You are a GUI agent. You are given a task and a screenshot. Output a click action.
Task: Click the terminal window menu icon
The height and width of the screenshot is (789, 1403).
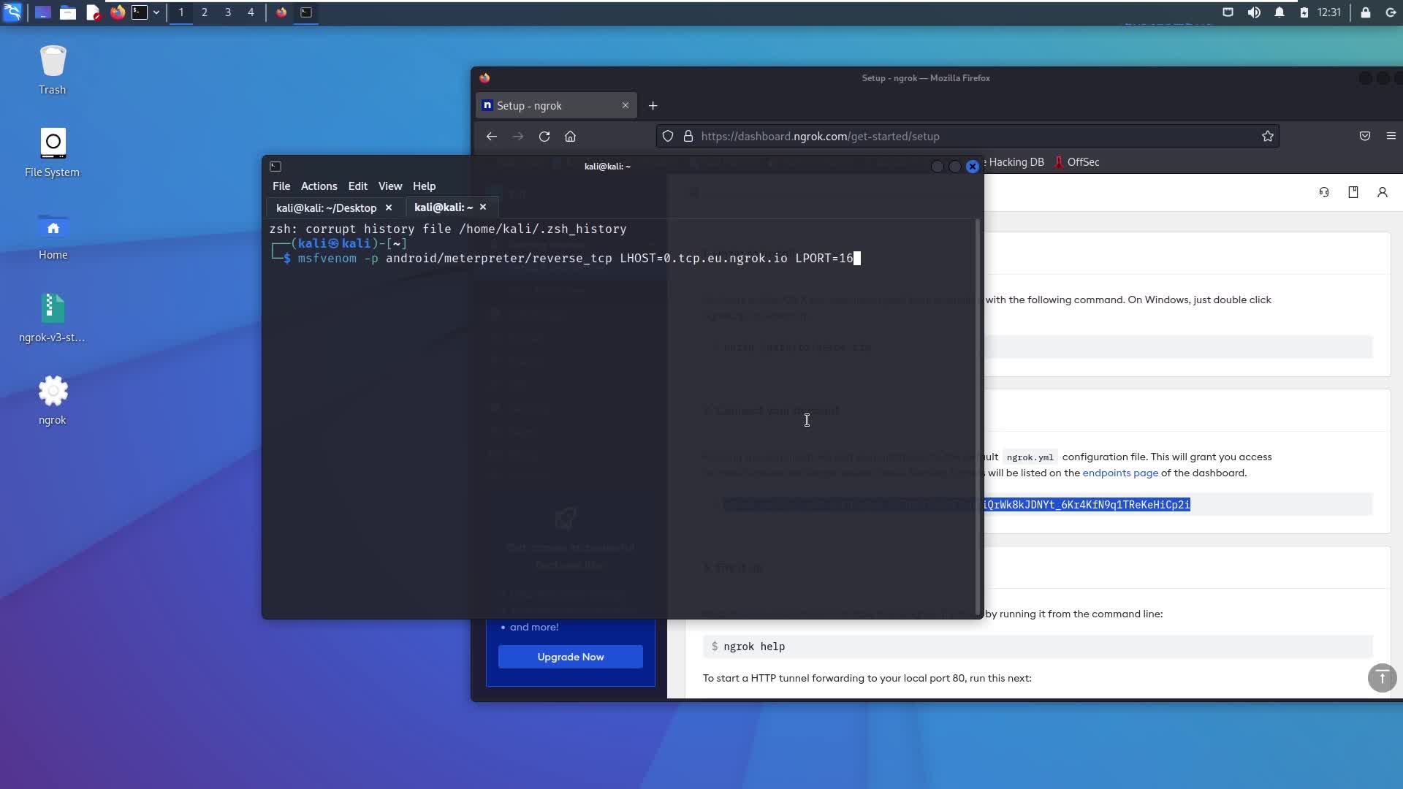[x=275, y=167]
